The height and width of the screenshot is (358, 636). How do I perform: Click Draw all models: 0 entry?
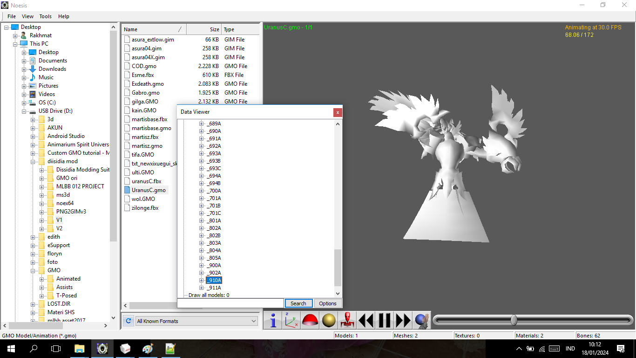pyautogui.click(x=209, y=295)
